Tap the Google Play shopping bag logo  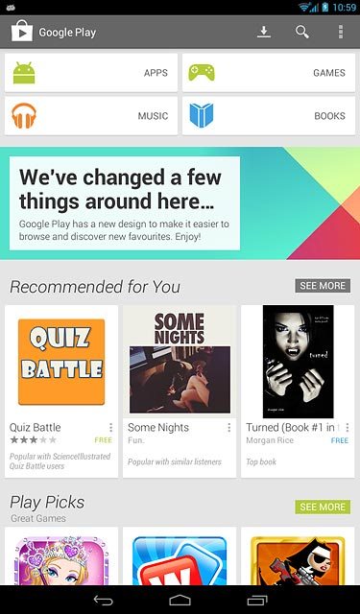(x=21, y=31)
